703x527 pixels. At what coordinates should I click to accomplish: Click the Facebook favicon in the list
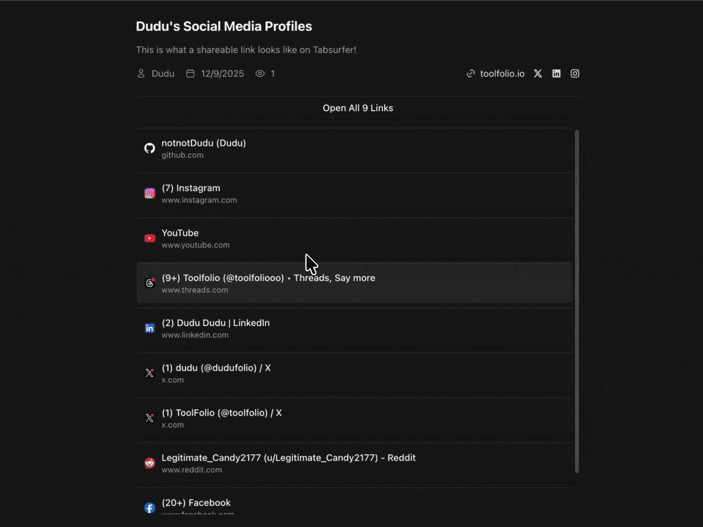click(x=149, y=508)
